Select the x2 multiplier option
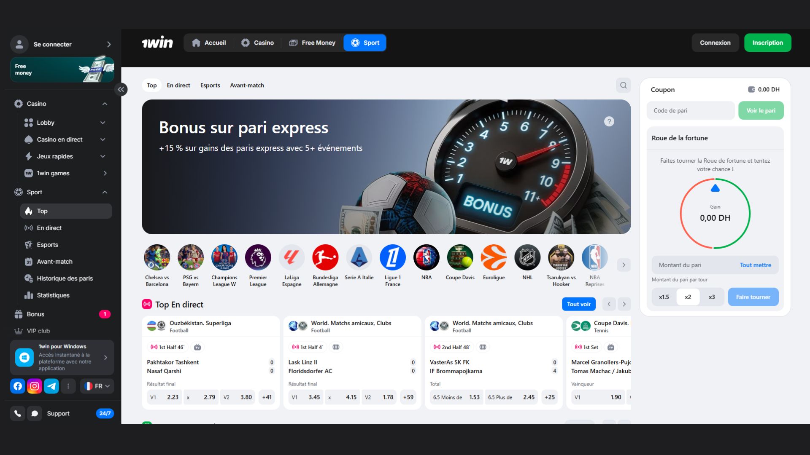Viewport: 810px width, 455px height. pyautogui.click(x=688, y=297)
